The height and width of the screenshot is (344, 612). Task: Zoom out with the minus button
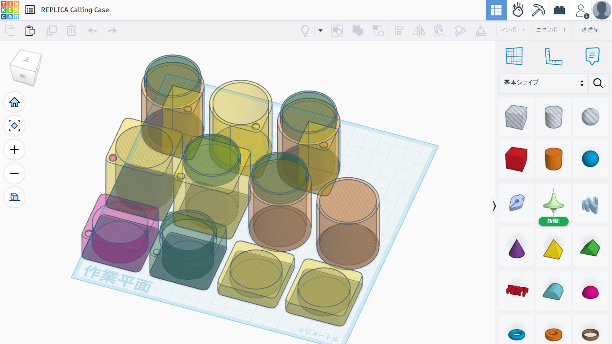click(14, 174)
